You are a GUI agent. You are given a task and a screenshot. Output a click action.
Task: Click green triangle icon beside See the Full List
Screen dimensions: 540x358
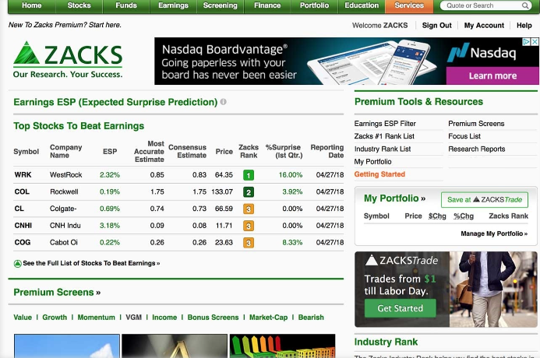(18, 263)
